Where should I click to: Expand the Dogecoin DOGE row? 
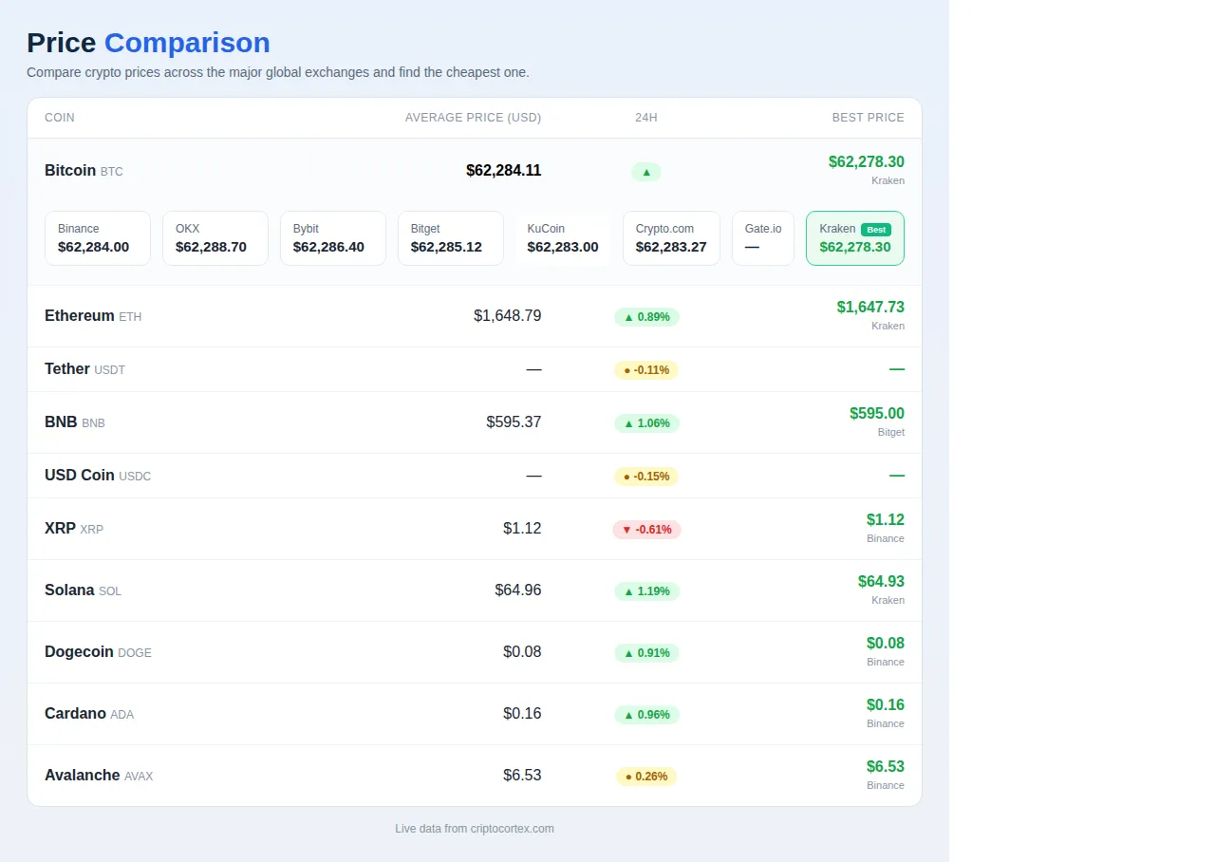click(475, 652)
